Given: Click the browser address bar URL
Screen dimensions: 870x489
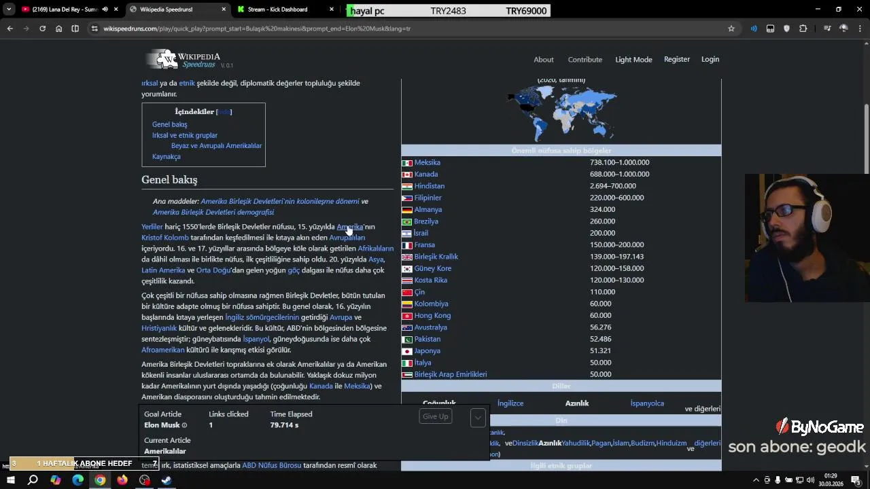Looking at the screenshot, I should [x=257, y=29].
